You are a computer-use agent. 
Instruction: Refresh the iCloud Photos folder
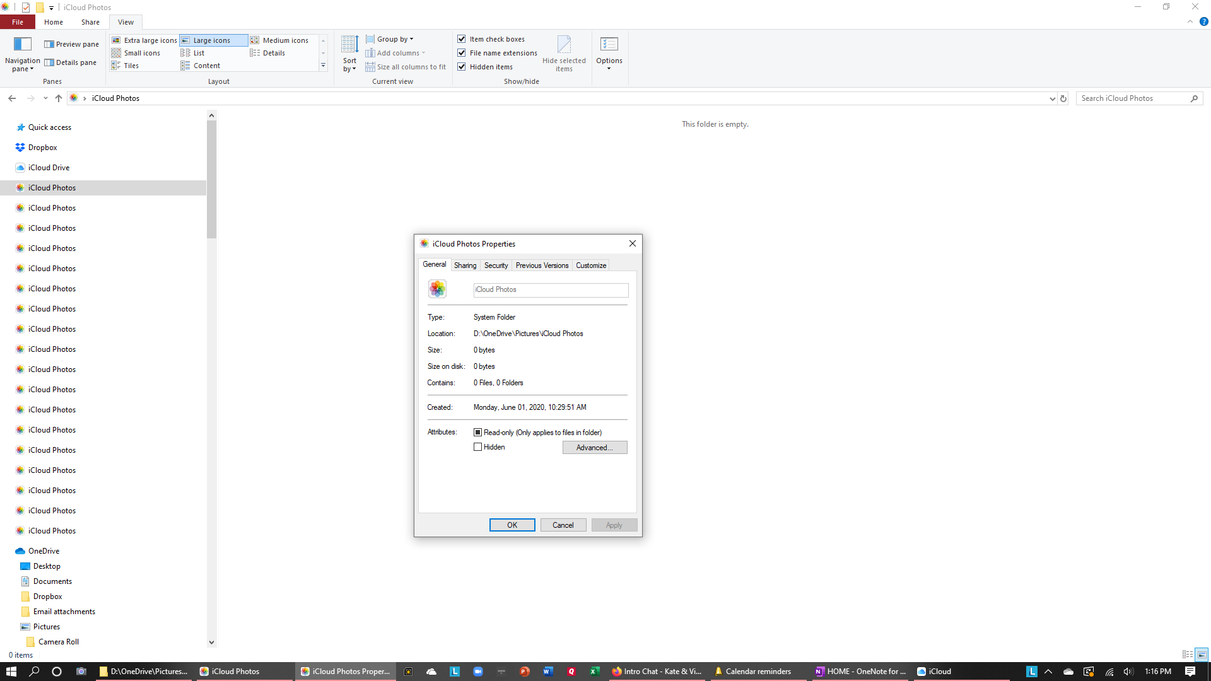(1063, 98)
